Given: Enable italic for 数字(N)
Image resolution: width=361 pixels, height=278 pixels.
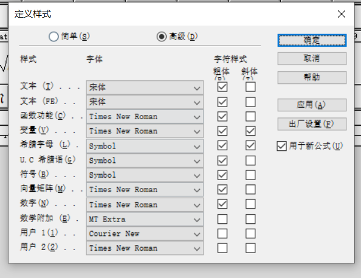Looking at the screenshot, I should tap(250, 204).
